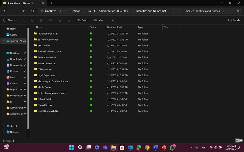Go up one folder level arrow
The image size is (244, 152).
(23, 11)
